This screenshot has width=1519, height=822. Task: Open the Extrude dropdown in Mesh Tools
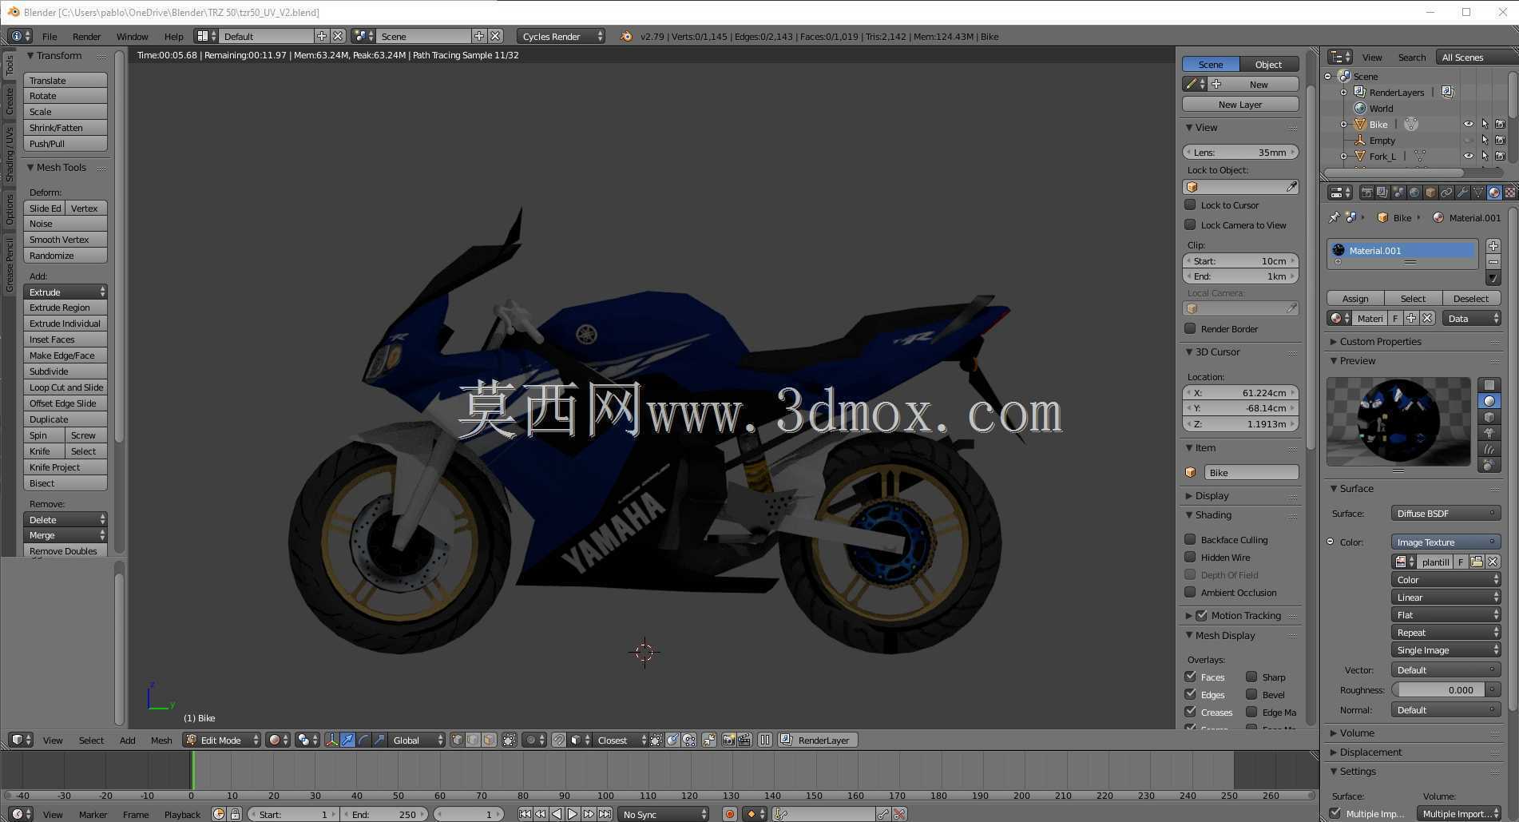[65, 292]
